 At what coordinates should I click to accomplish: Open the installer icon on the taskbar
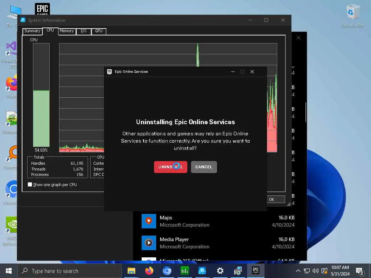(238, 271)
